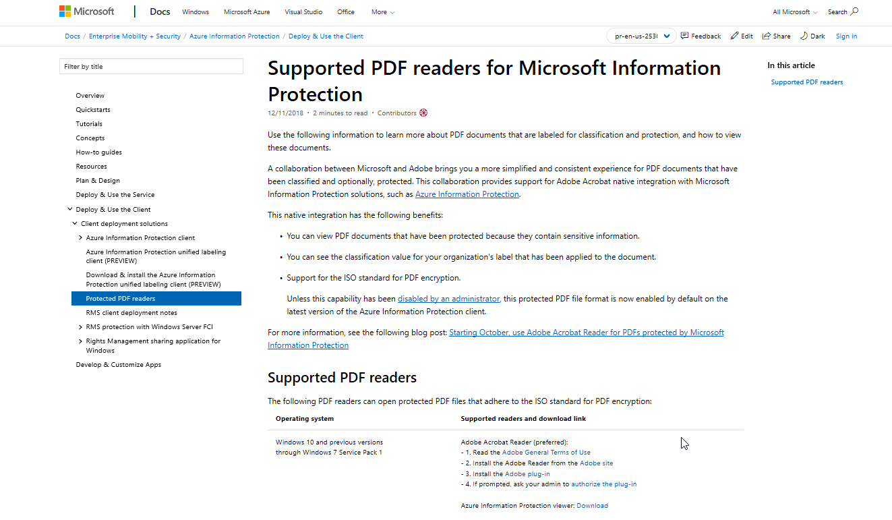Enable Dark mode

click(x=812, y=36)
